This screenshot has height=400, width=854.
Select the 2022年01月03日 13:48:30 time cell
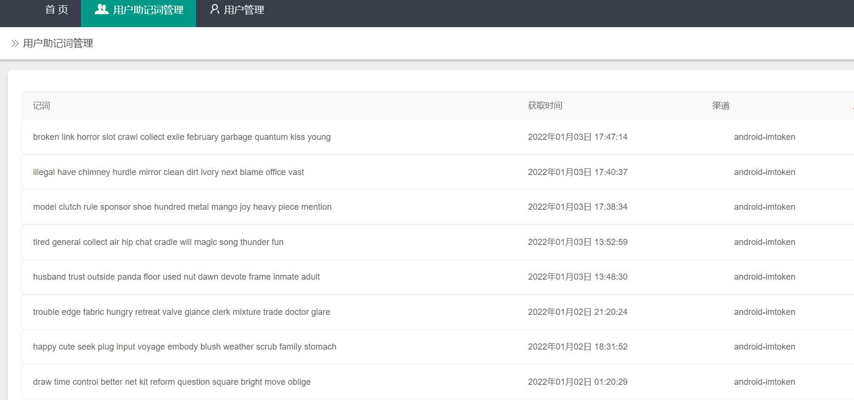577,277
